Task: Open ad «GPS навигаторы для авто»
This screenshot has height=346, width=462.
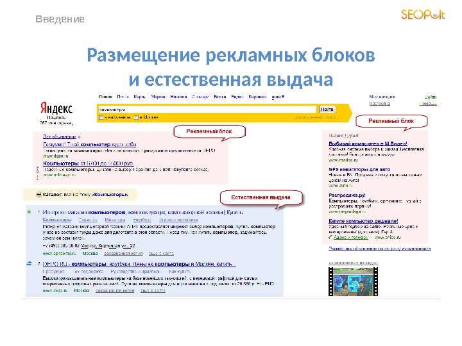Action: [359, 169]
